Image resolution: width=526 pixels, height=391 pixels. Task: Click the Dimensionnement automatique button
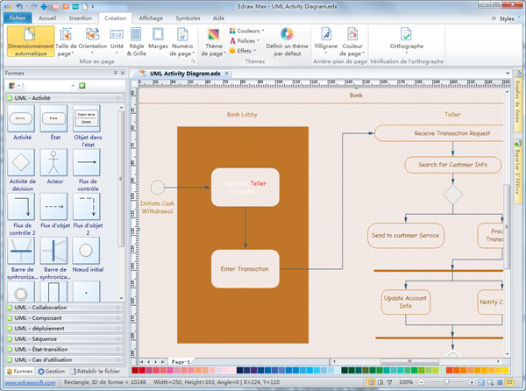[x=29, y=42]
